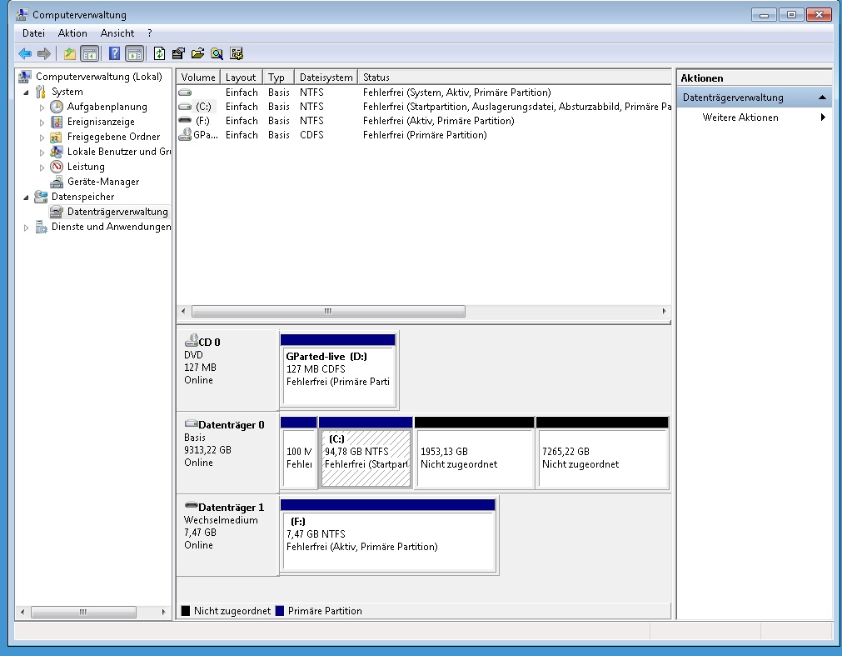Viewport: 842px width, 656px height.
Task: Click the tree pane horizontal scrollbar thumb
Action: point(83,612)
